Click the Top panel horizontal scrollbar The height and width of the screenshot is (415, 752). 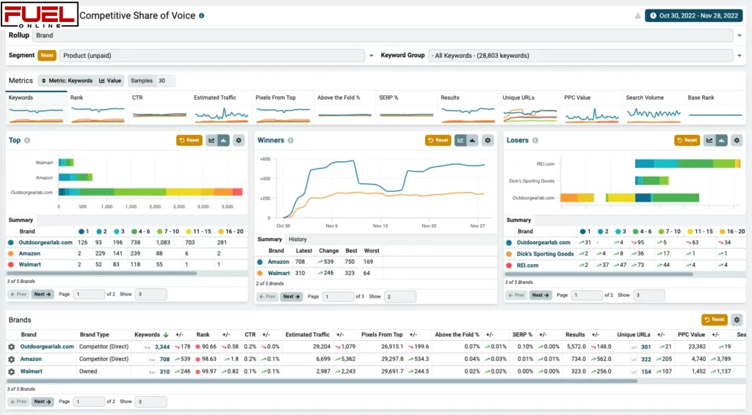(x=101, y=273)
